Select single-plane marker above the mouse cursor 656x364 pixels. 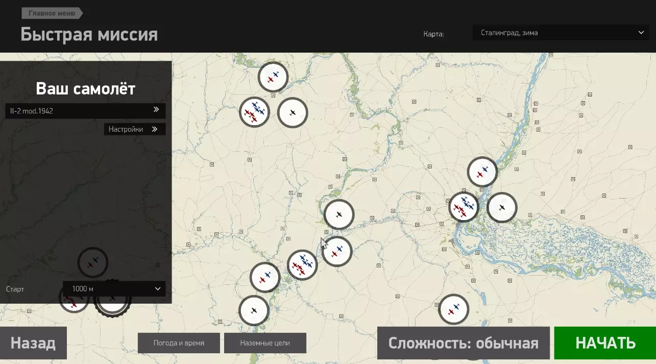339,214
